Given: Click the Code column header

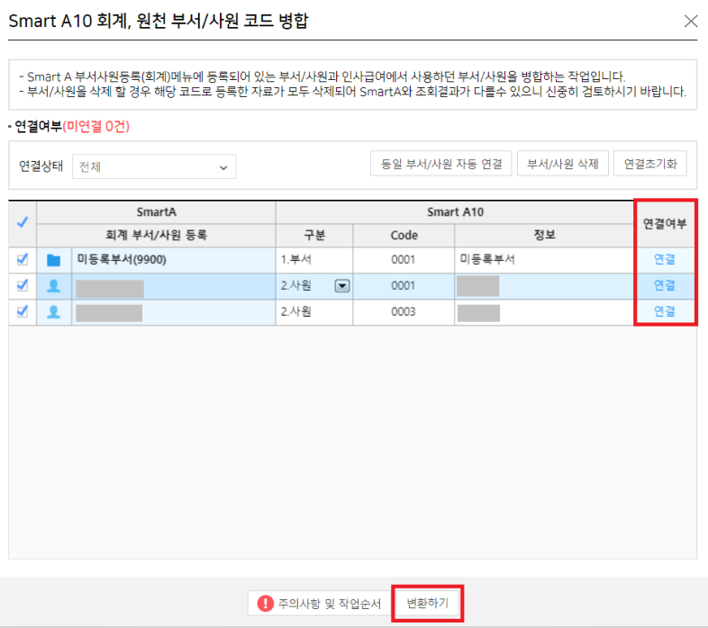Looking at the screenshot, I should tap(404, 235).
